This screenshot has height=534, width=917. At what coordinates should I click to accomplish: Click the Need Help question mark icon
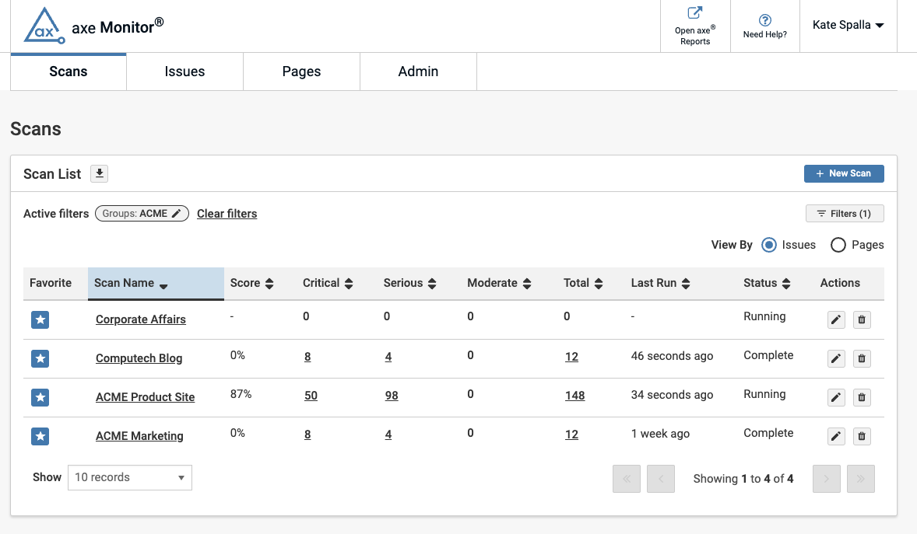pyautogui.click(x=764, y=20)
